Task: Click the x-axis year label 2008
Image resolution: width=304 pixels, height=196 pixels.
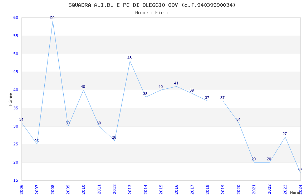Action: [x=52, y=190]
